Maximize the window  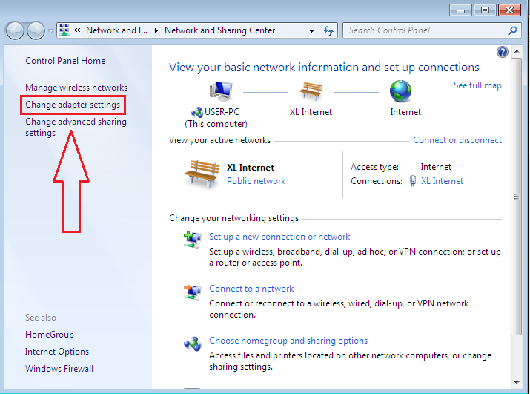pos(485,10)
